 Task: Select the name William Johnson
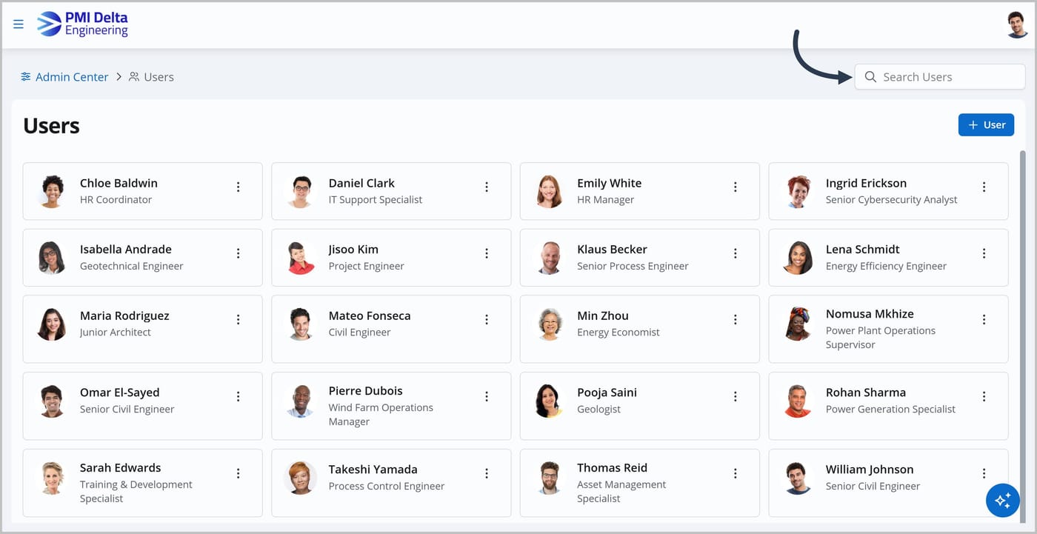coord(870,470)
